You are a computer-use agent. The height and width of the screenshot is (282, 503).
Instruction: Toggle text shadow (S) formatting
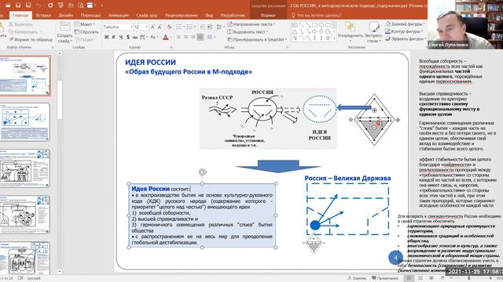click(x=127, y=37)
